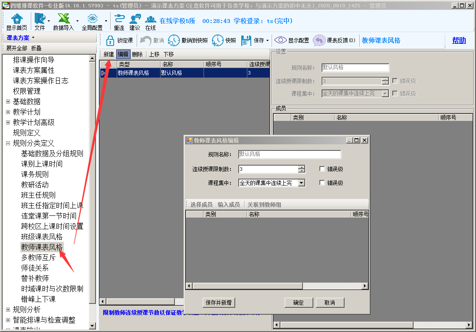This screenshot has height=332, width=476.
Task: Toggle 错误级 checkbox beside 课程集中 in dialog
Action: pyautogui.click(x=322, y=183)
